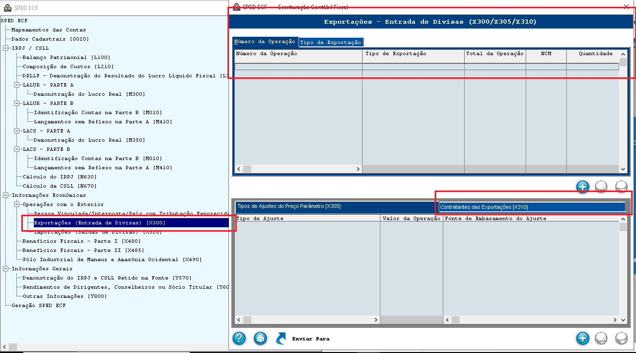The width and height of the screenshot is (636, 353).
Task: Click right arrow of Tipo de Ajuste scrollbar
Action: click(x=376, y=320)
